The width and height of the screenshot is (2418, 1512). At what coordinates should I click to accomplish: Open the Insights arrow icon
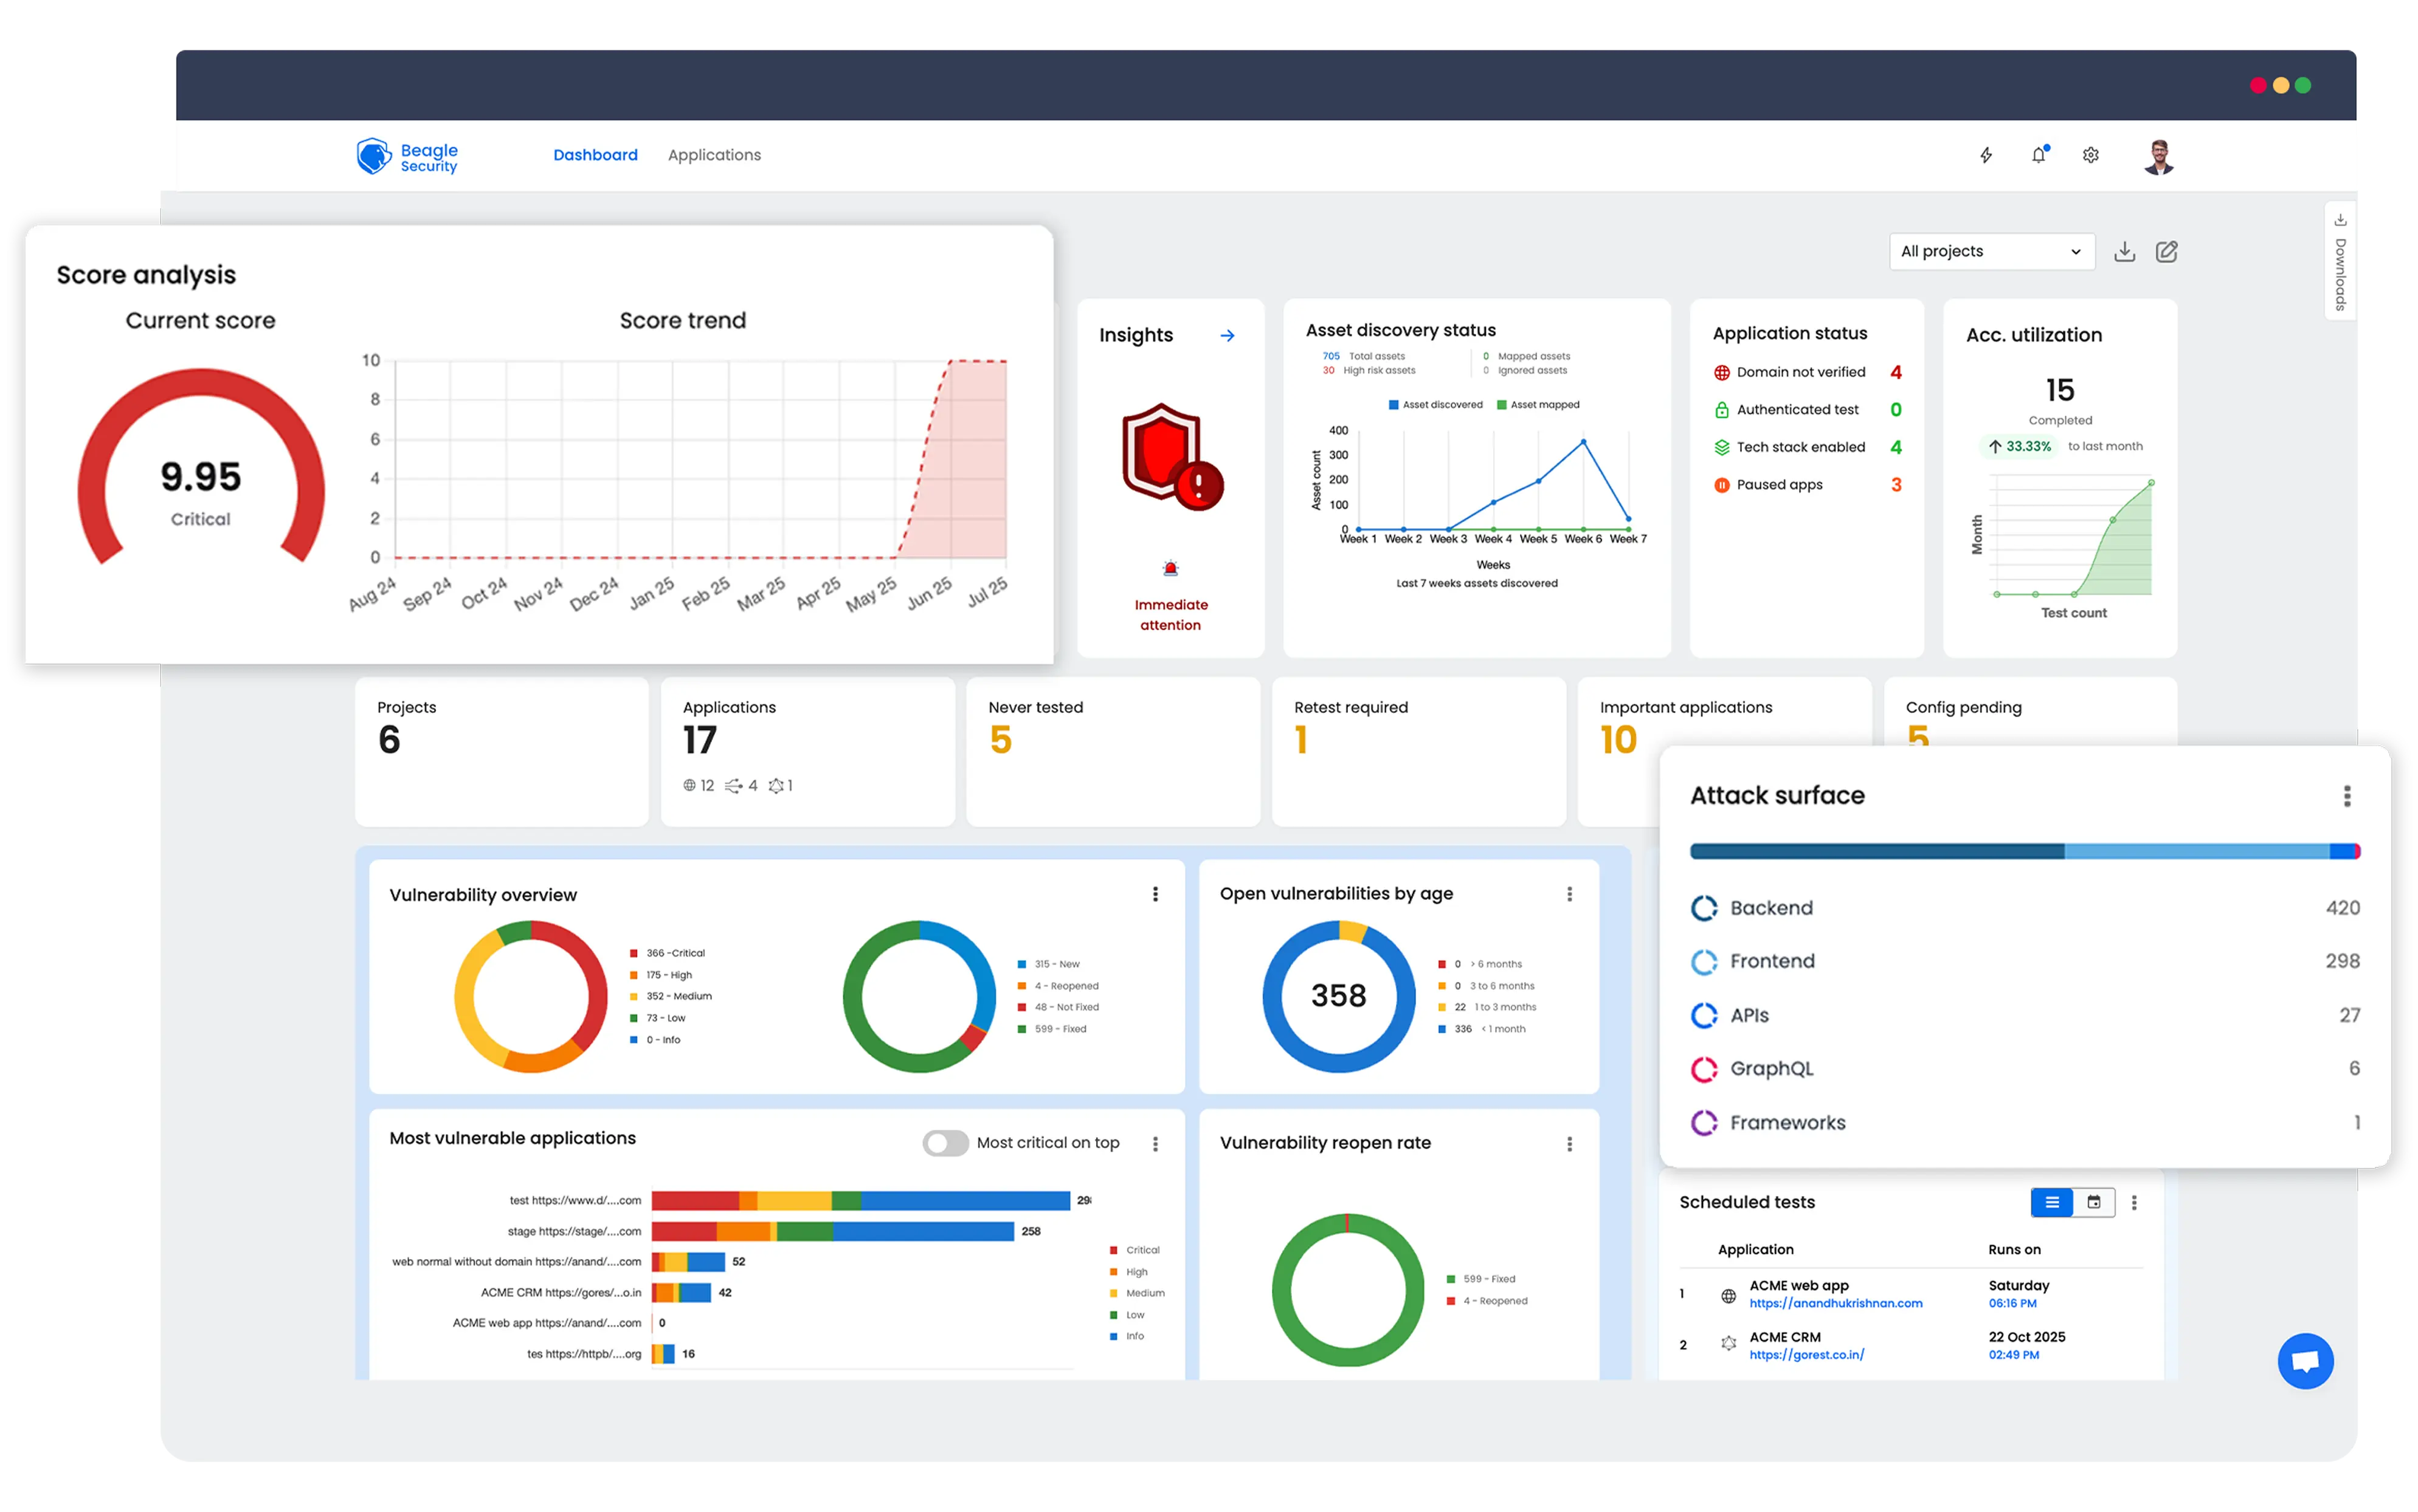tap(1228, 335)
